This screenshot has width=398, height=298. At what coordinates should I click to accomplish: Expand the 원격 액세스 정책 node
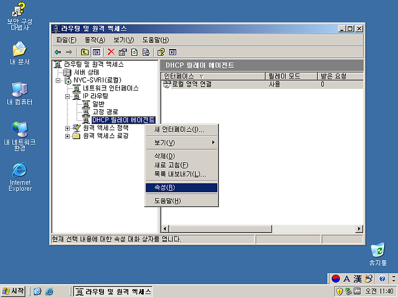67,128
